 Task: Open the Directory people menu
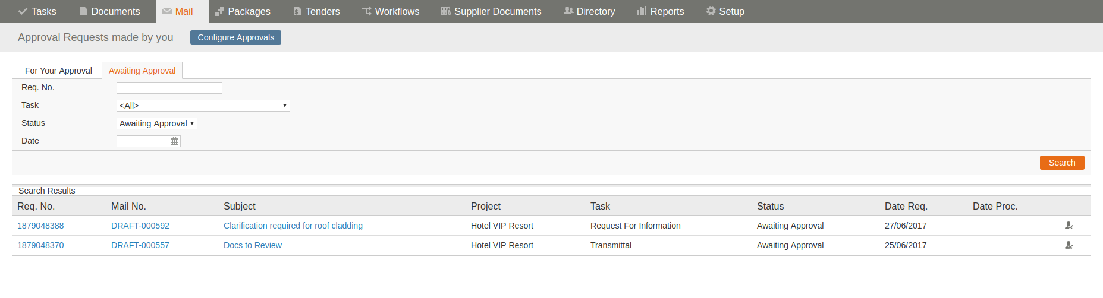click(589, 11)
